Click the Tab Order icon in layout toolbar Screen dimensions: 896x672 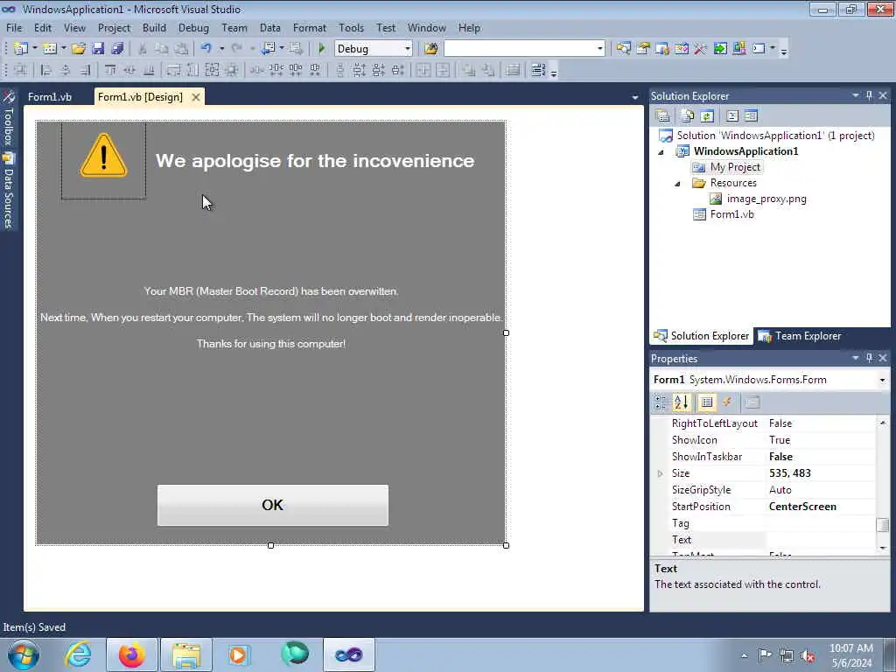538,70
